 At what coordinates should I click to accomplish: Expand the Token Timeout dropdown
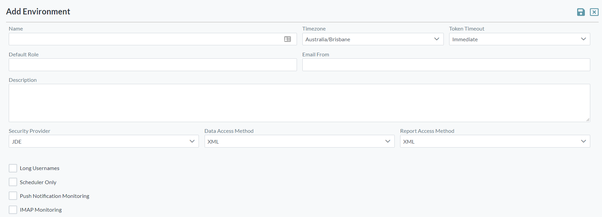point(519,39)
